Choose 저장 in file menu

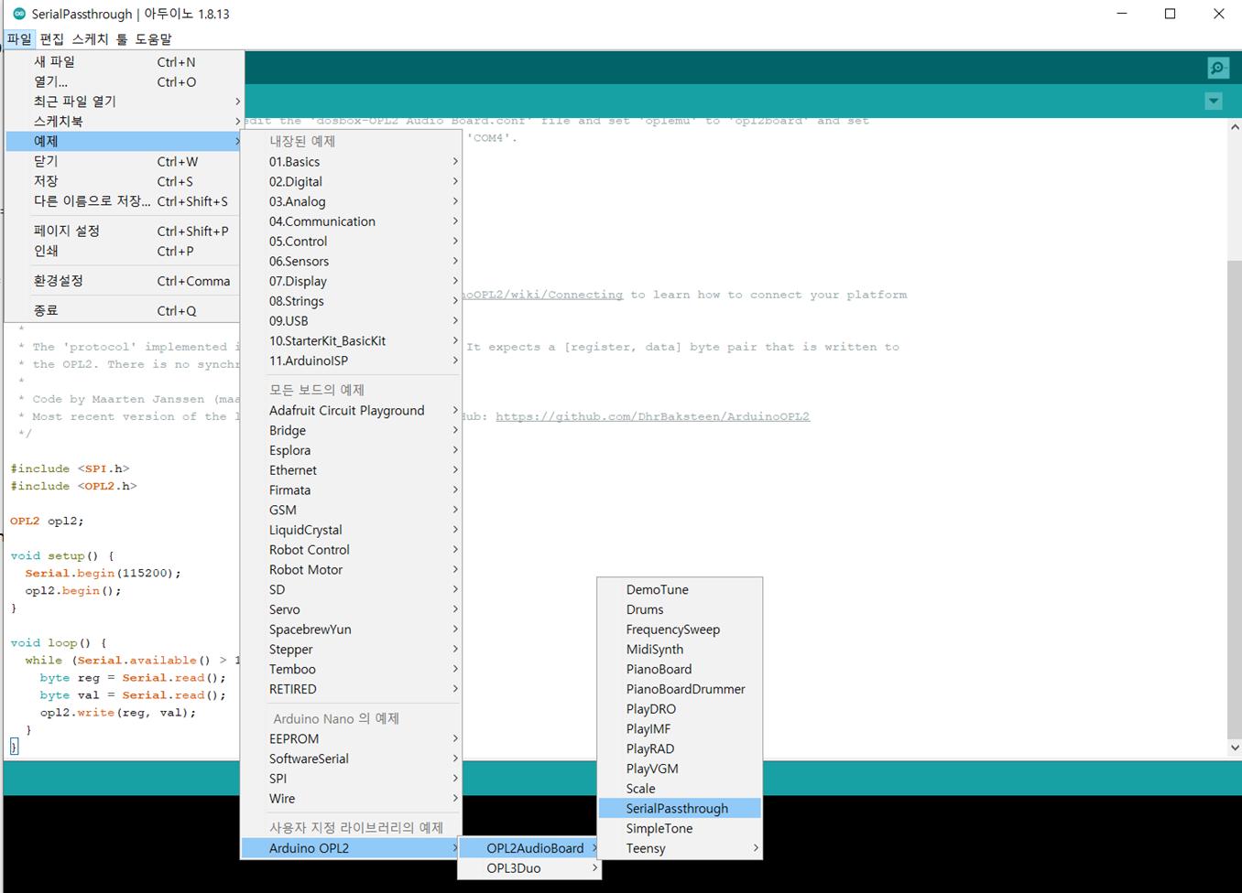(125, 181)
